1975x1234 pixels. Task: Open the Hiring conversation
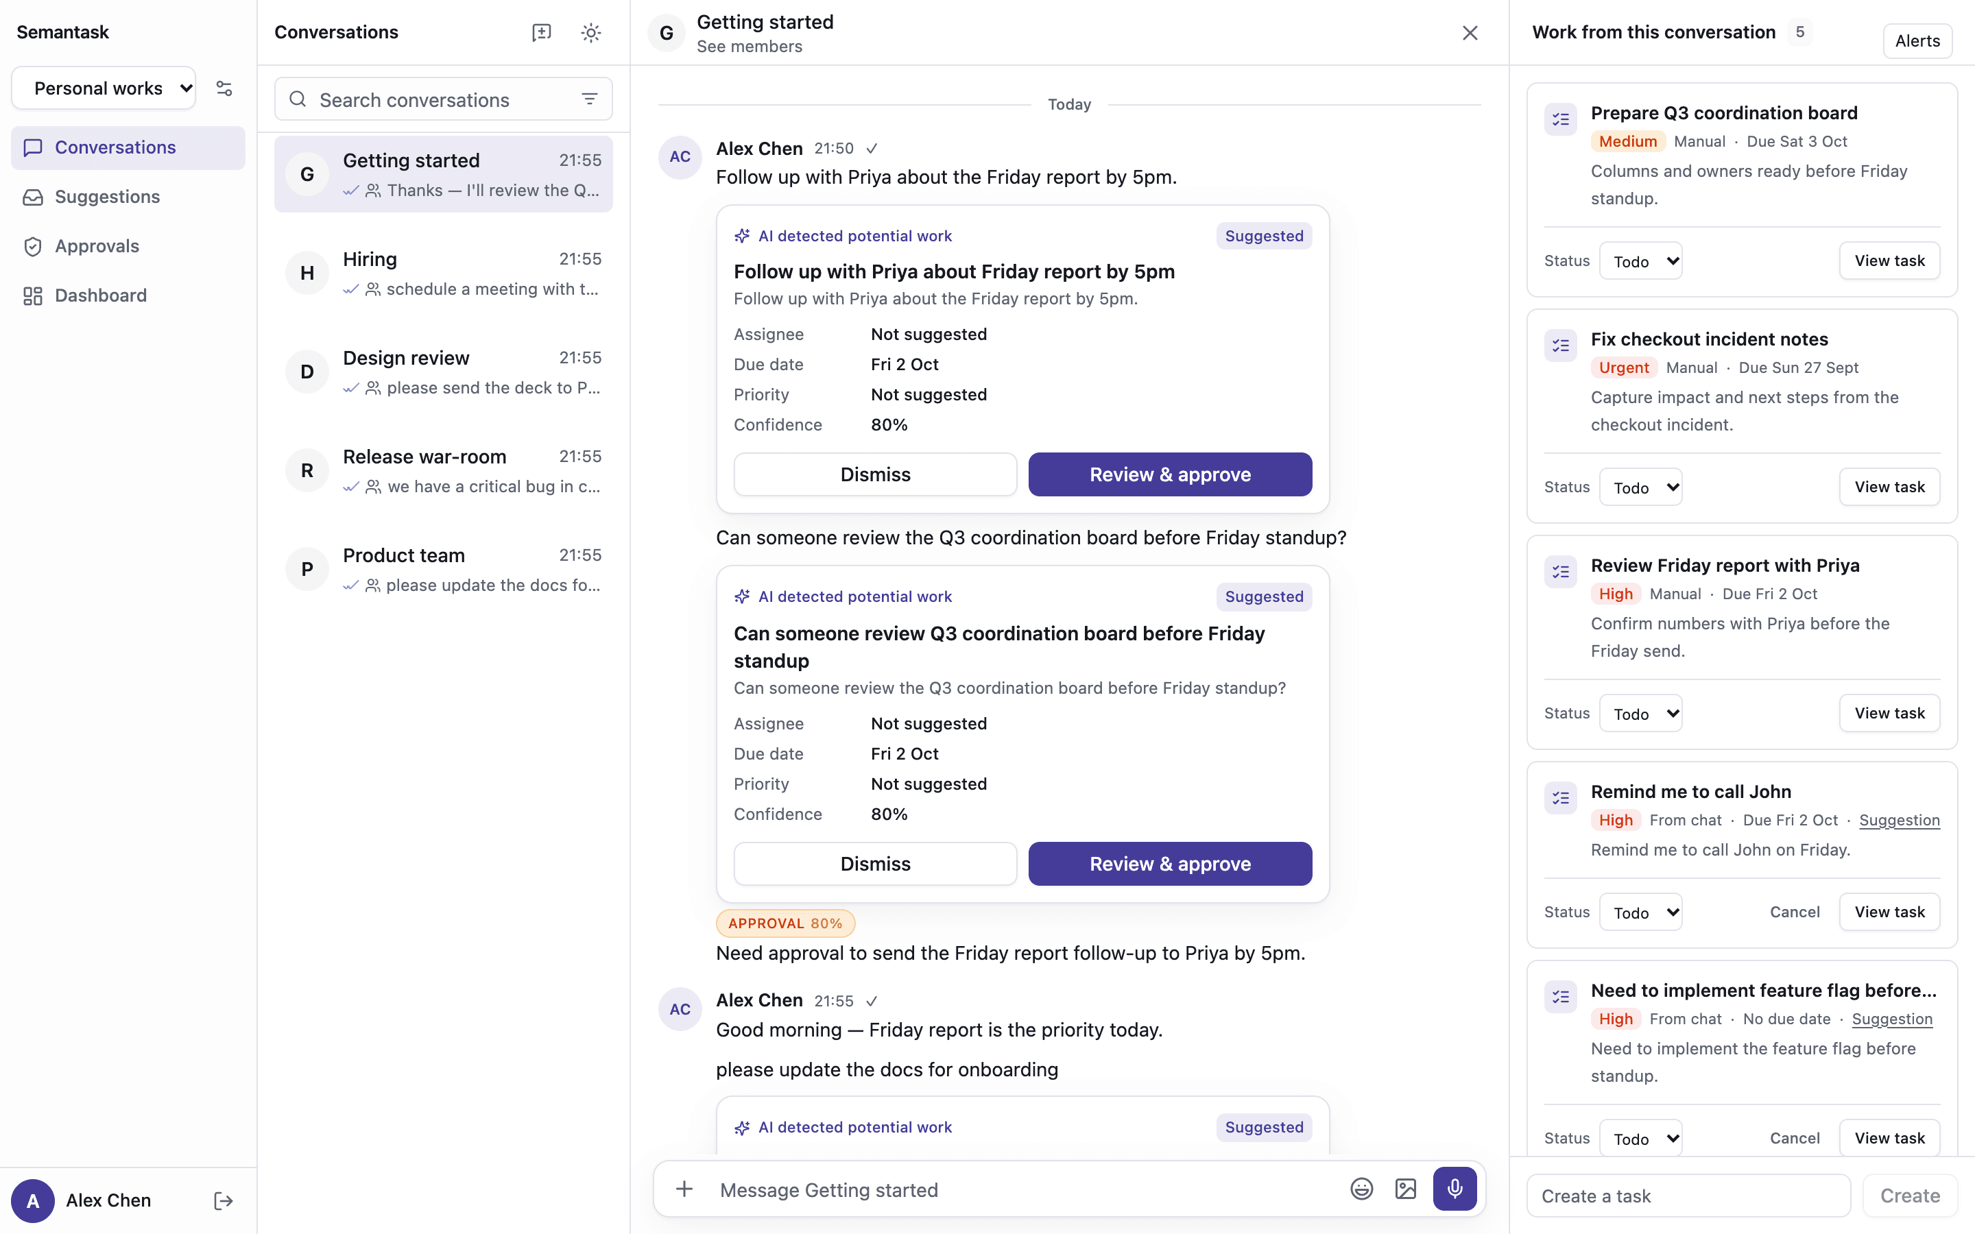443,273
